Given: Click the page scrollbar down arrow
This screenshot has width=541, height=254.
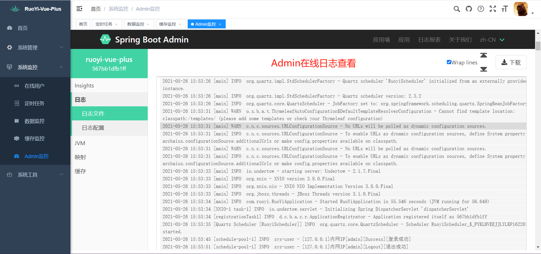Looking at the screenshot, I should [538, 247].
